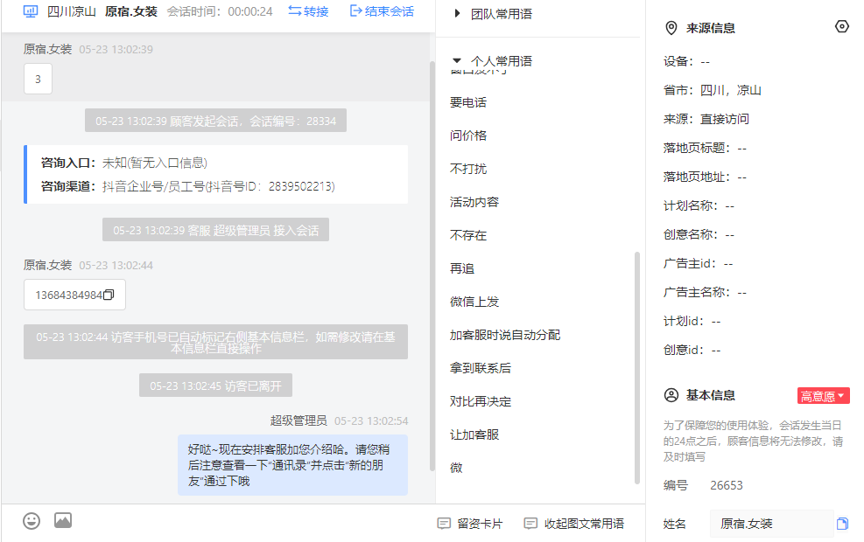
Task: Click the quick phrases list scrollbar
Action: click(637, 367)
